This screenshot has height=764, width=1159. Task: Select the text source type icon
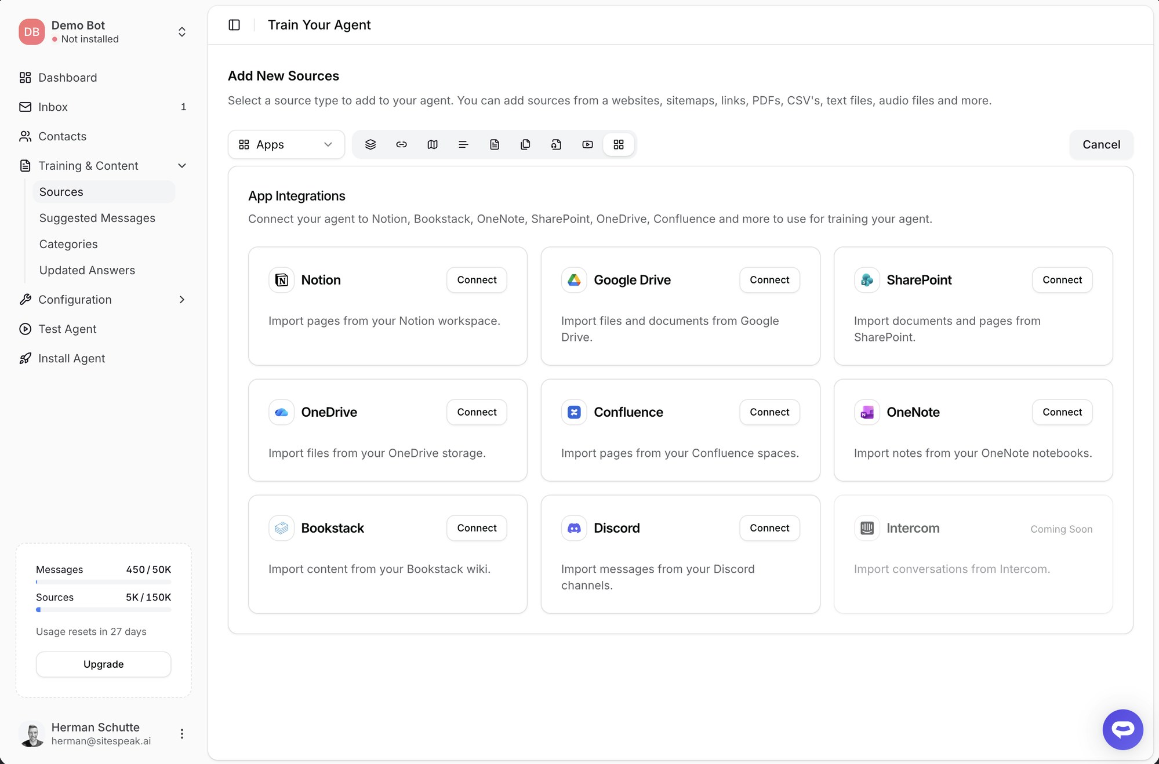pos(463,144)
